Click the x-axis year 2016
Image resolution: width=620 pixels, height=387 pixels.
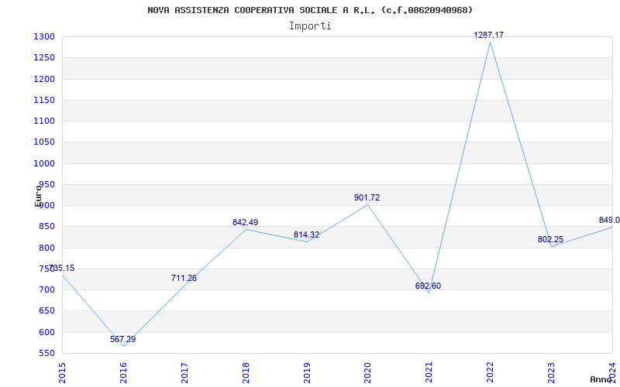[123, 373]
